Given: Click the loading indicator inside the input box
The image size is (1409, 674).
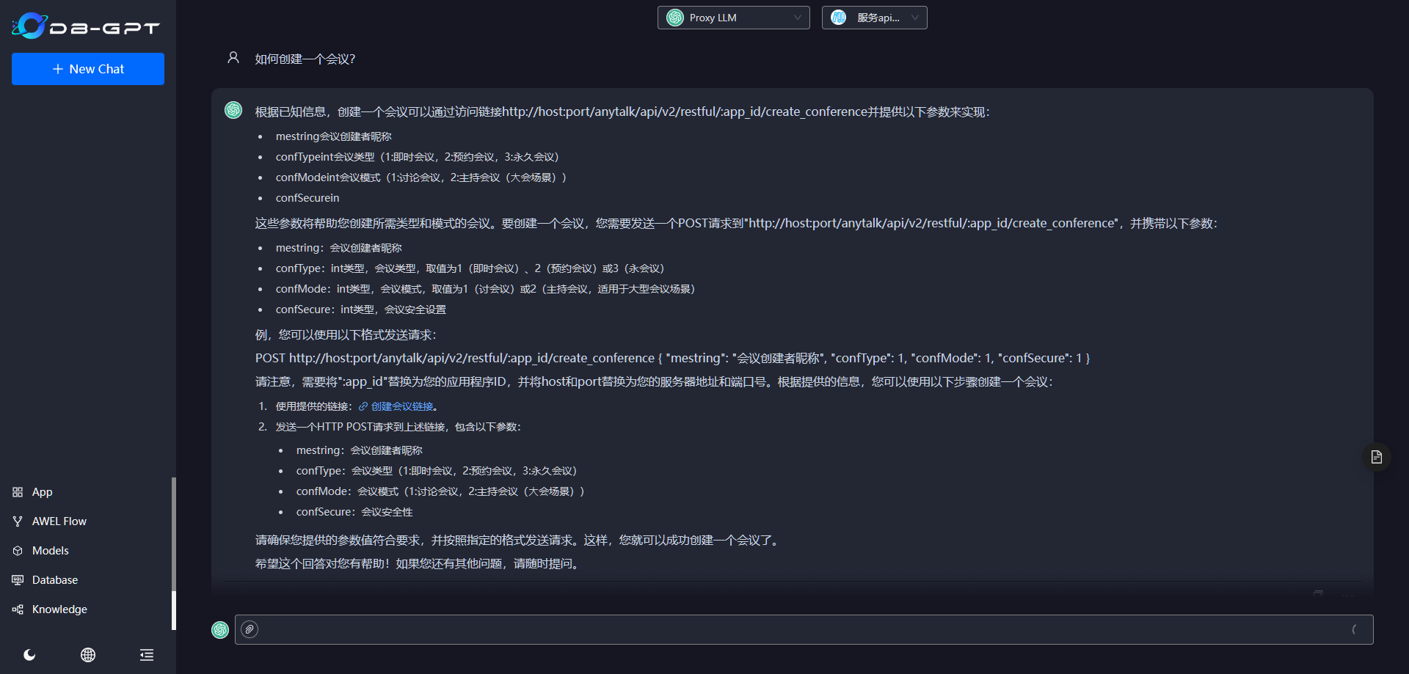Looking at the screenshot, I should coord(1354,629).
